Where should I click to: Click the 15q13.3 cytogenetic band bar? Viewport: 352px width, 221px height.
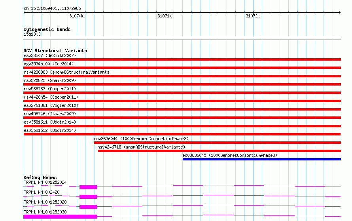pos(182,38)
